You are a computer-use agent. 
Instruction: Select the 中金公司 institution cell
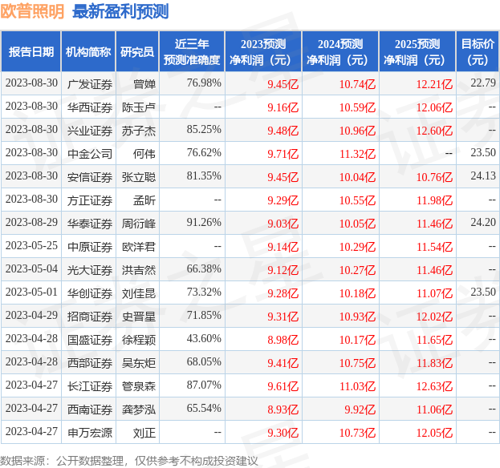(90, 154)
